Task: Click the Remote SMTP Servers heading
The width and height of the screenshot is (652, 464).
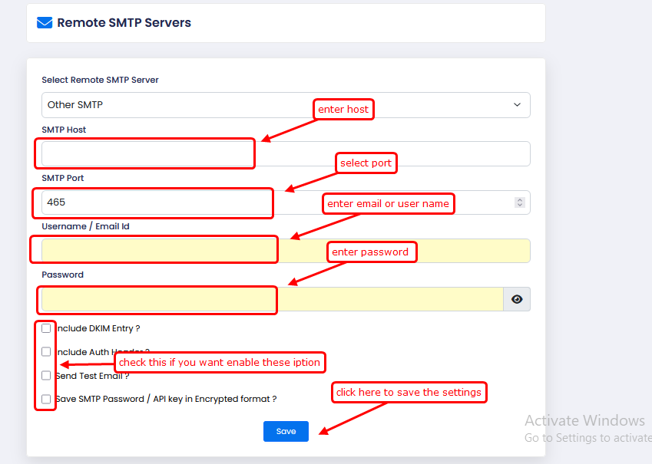Action: [x=124, y=23]
